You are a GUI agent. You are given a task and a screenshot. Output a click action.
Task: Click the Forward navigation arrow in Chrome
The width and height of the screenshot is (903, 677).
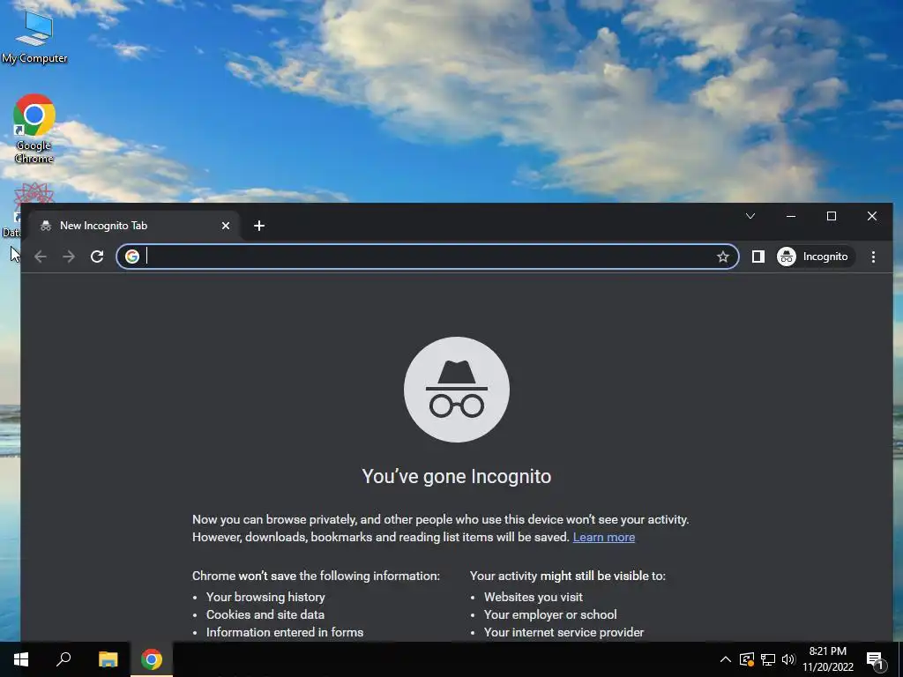(69, 257)
